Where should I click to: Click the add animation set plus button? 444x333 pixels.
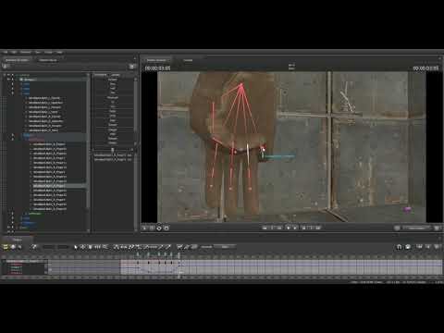pyautogui.click(x=6, y=67)
